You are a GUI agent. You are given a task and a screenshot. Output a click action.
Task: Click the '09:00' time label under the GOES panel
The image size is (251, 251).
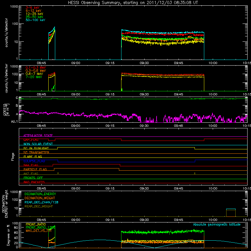[x=76, y=126]
